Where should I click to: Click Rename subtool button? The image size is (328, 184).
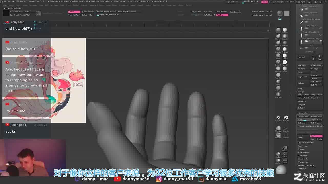pos(303,66)
